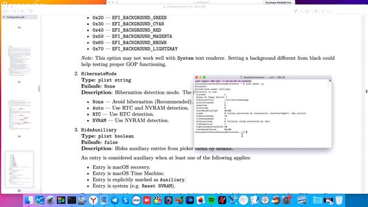368x207 pixels.
Task: Open Finder from the dock
Action: point(29,200)
